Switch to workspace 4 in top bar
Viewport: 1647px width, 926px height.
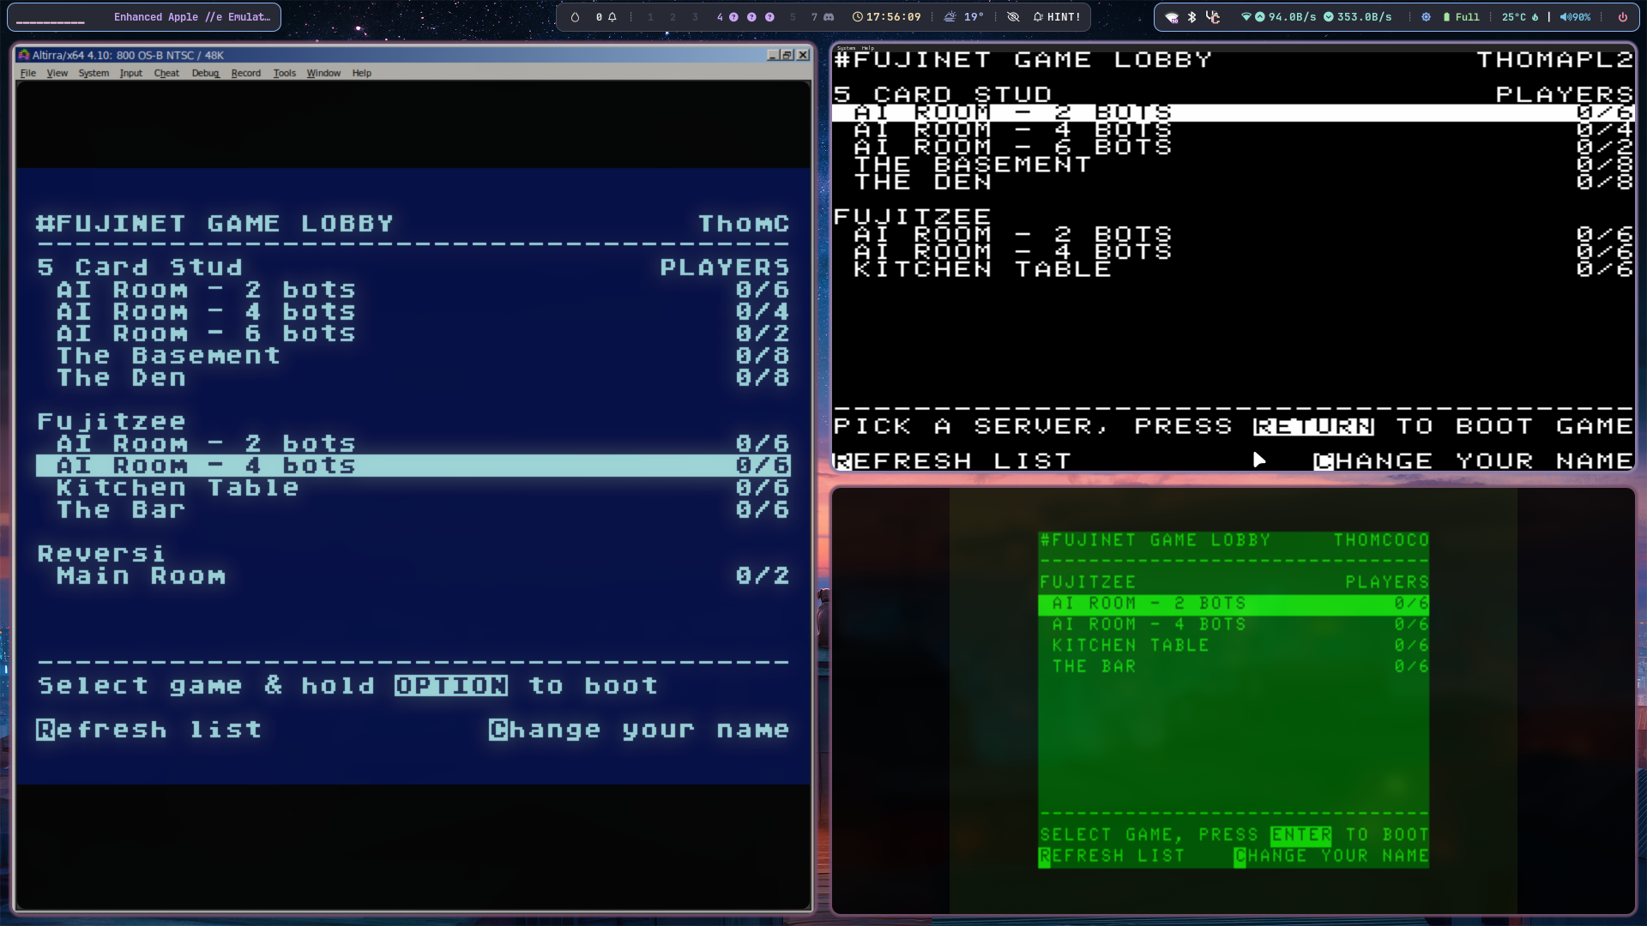[720, 17]
